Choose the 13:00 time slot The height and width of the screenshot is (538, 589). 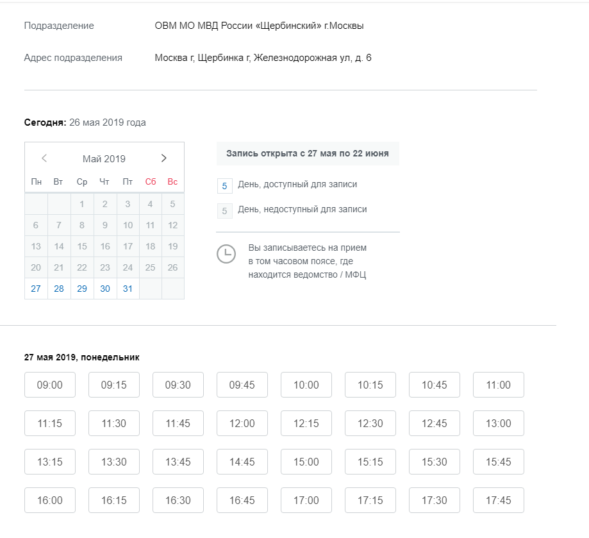point(499,423)
